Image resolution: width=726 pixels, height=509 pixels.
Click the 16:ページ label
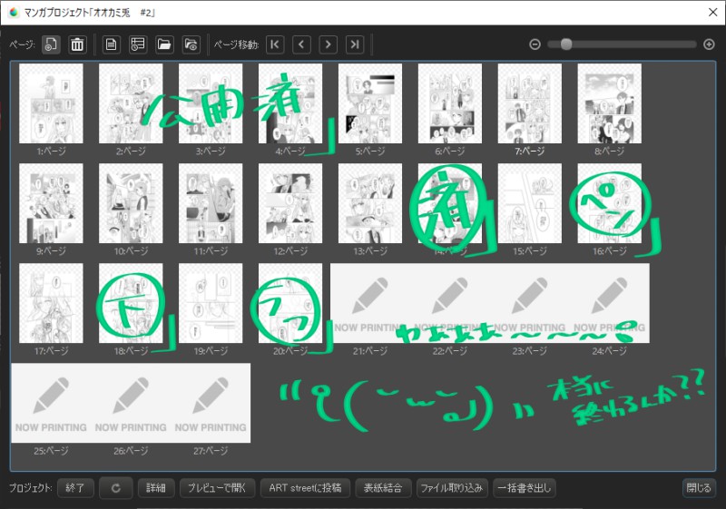click(609, 251)
